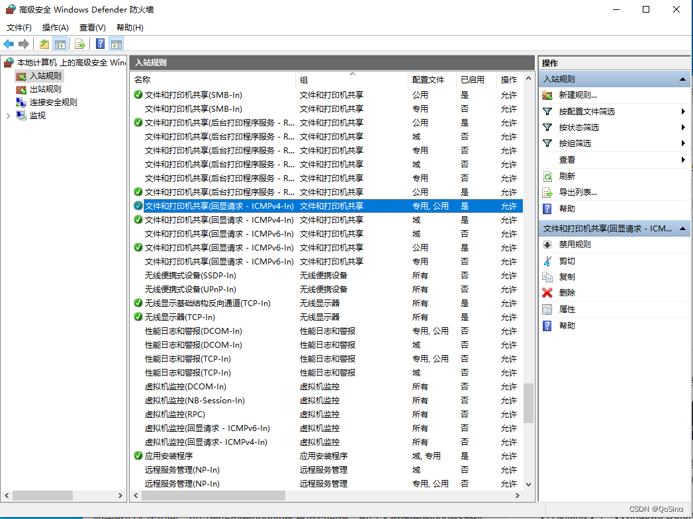Click the funnel icon beside 按组筛选
Screen dimensions: 693x519
[547, 143]
